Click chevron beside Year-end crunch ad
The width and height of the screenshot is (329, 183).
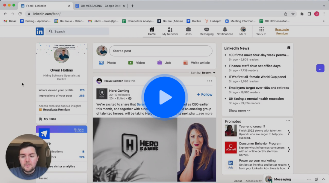(x=289, y=132)
